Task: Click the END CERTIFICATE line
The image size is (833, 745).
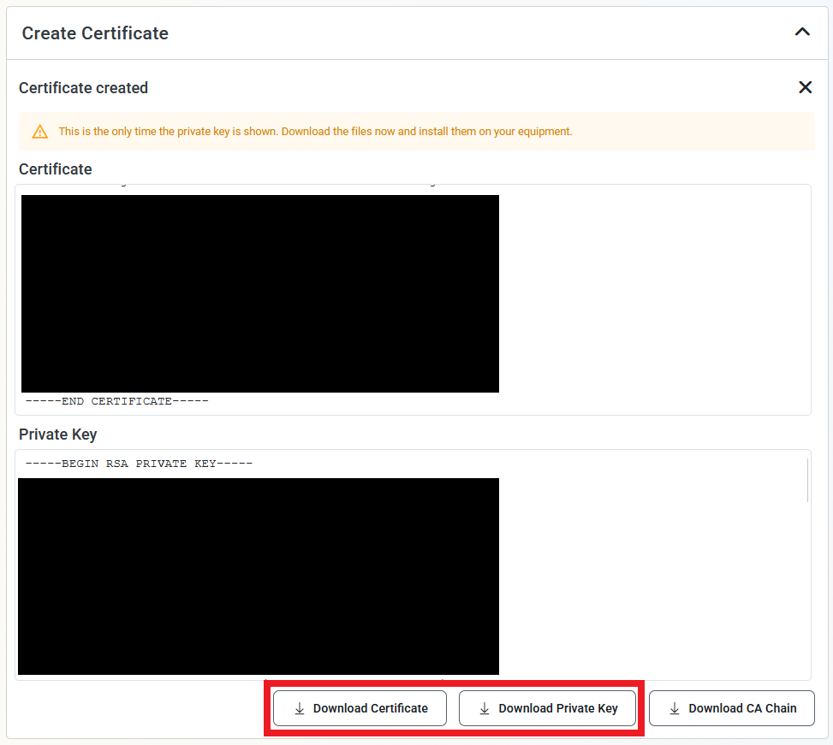Action: (117, 401)
